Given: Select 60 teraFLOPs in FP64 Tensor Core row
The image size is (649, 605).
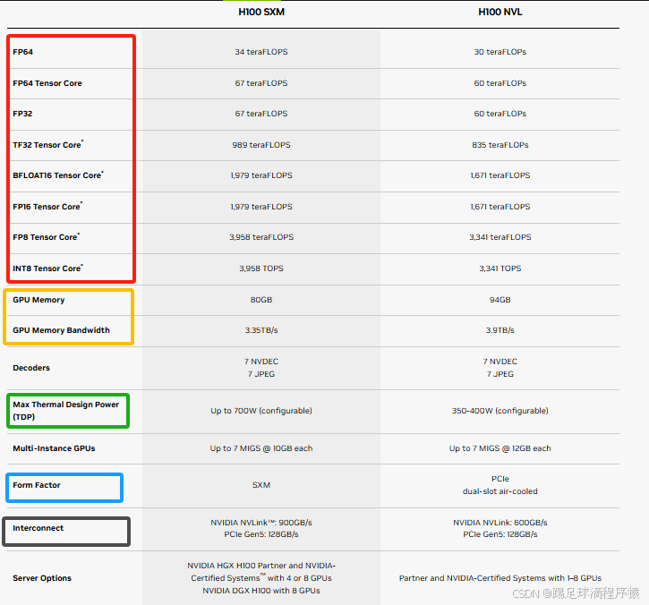Looking at the screenshot, I should click(x=500, y=83).
